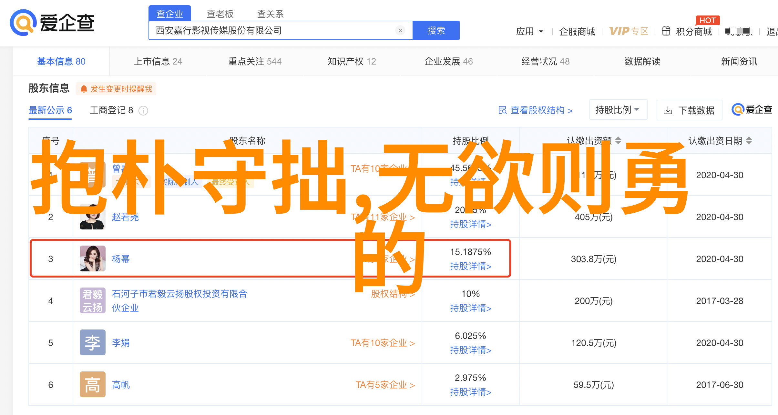
Task: Open 持股详情 under 10%
Action: click(471, 308)
